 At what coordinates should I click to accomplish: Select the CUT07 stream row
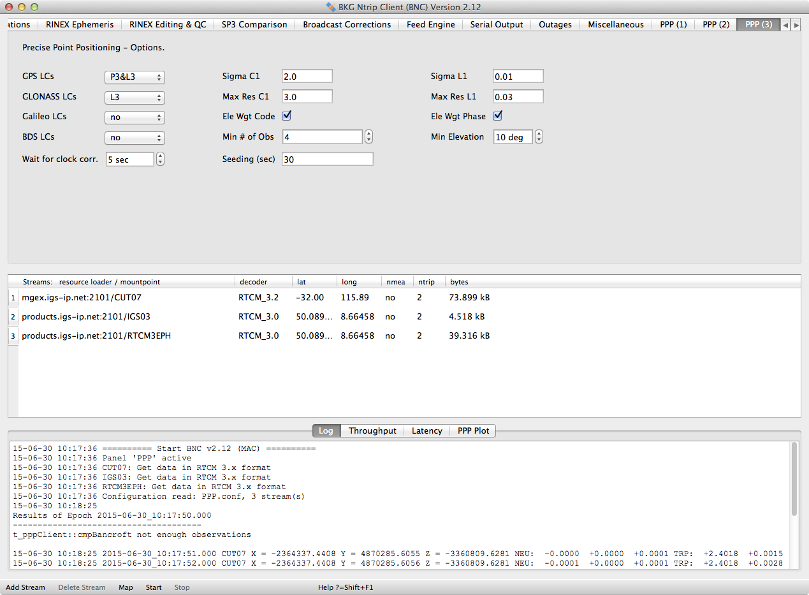point(82,298)
